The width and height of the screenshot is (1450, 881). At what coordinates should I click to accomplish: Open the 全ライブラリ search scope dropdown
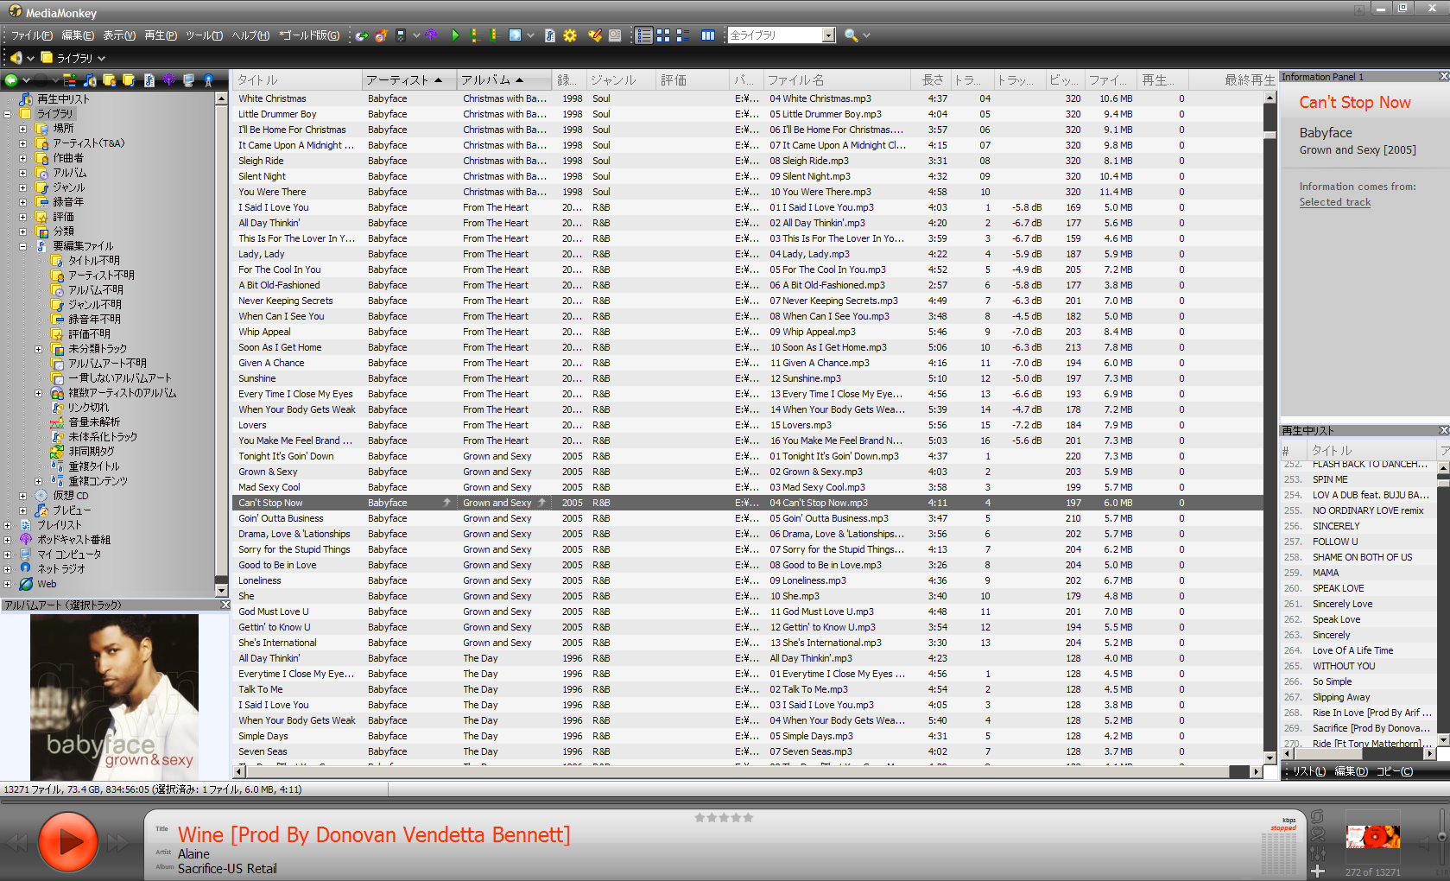pos(828,35)
